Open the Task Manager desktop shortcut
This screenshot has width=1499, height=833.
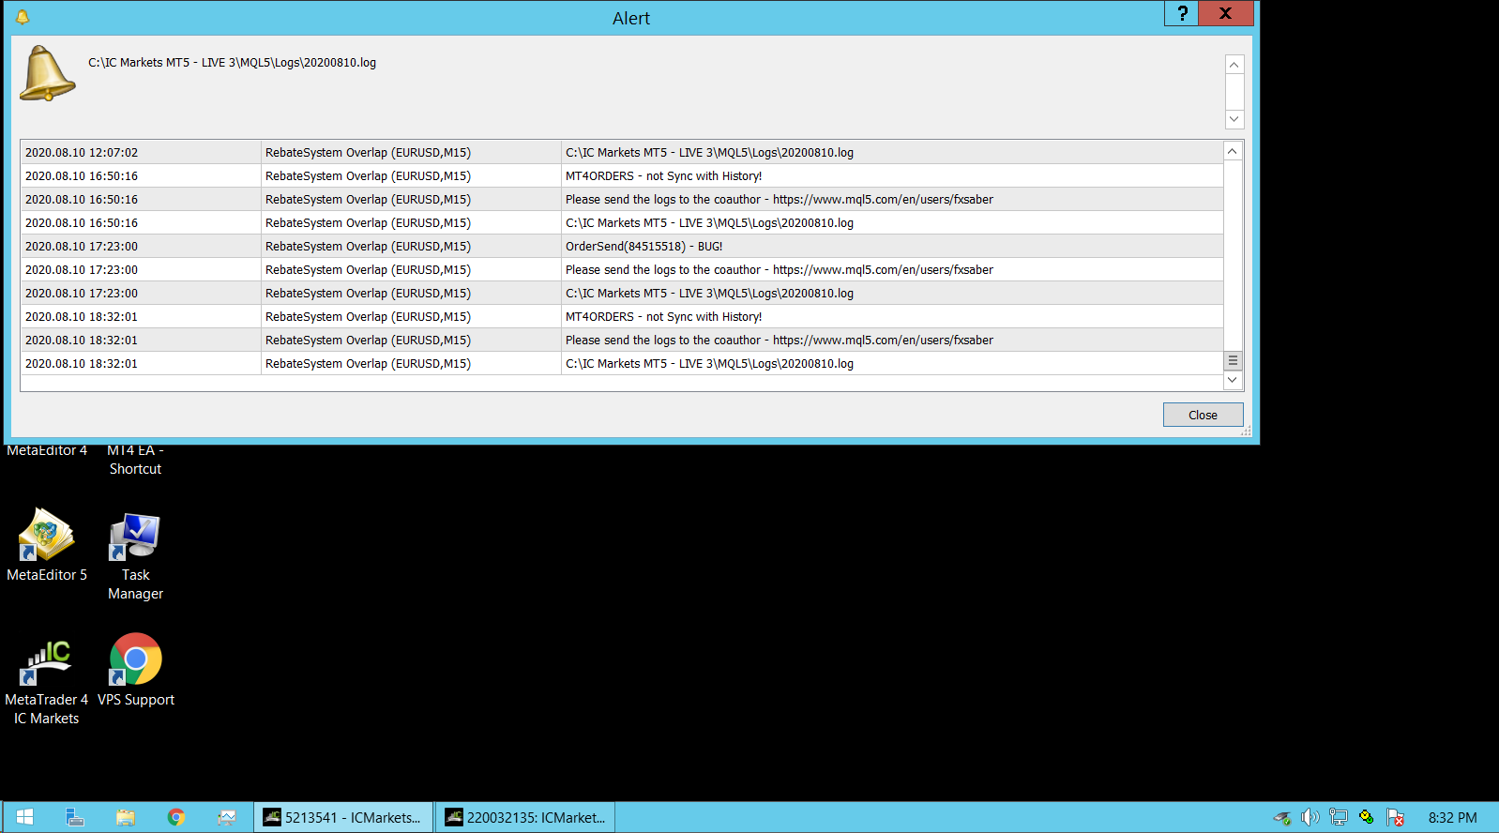[135, 555]
